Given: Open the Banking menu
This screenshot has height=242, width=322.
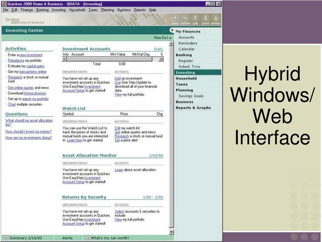Looking at the screenshot, I should point(42,10).
